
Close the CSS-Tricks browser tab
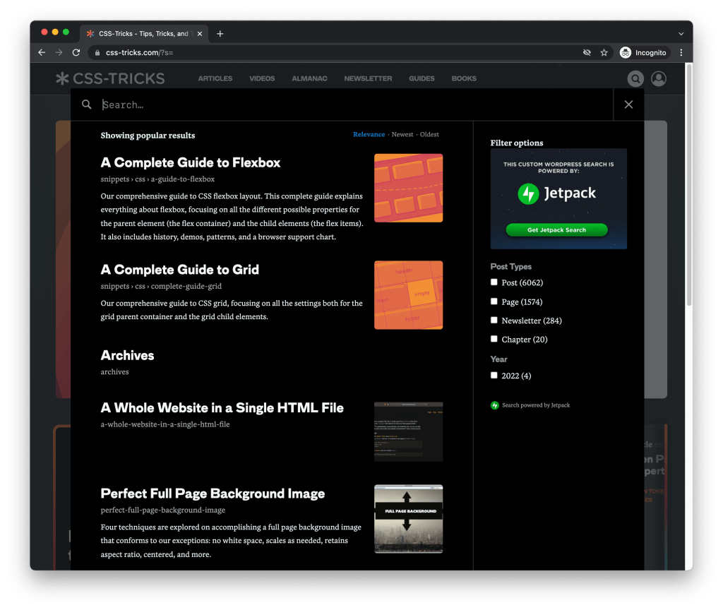[x=200, y=34]
